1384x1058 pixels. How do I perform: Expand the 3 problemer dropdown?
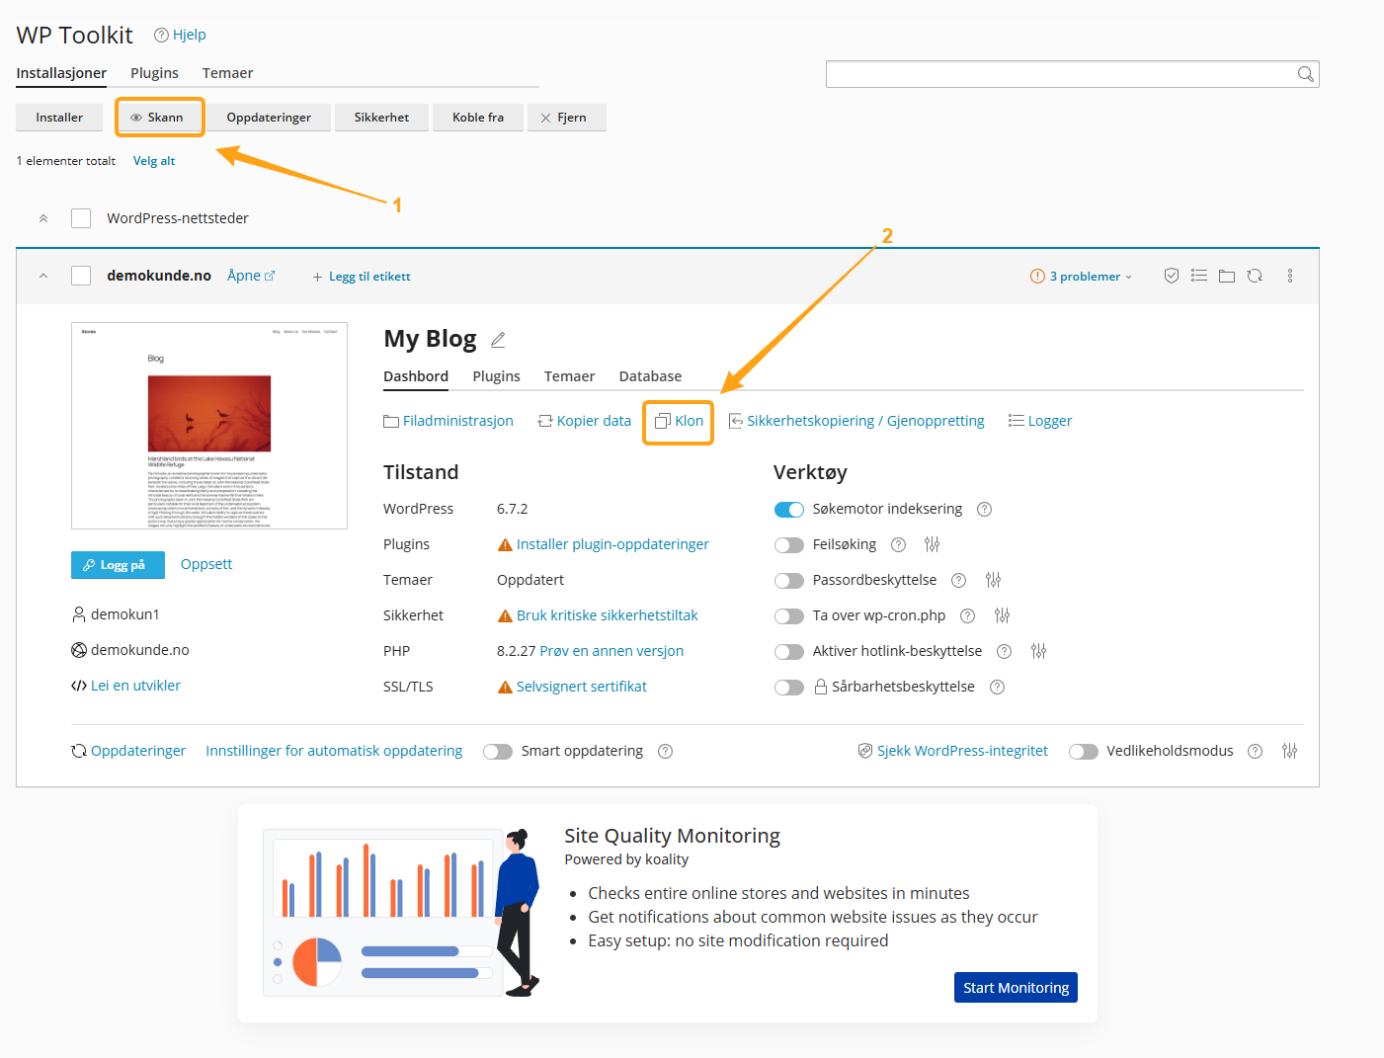(1081, 277)
